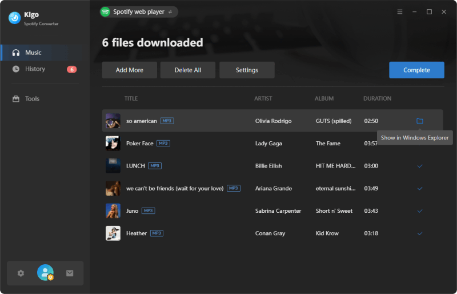Click the ARTIST column header
Viewport: 457px width, 294px height.
coord(263,99)
